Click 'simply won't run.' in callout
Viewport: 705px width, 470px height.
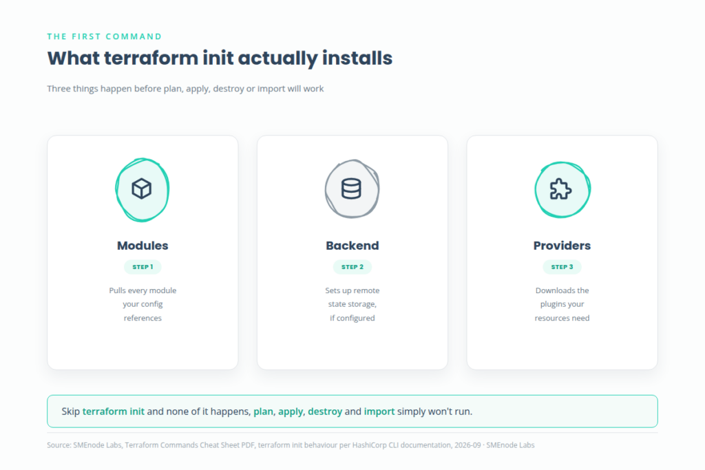(435, 411)
